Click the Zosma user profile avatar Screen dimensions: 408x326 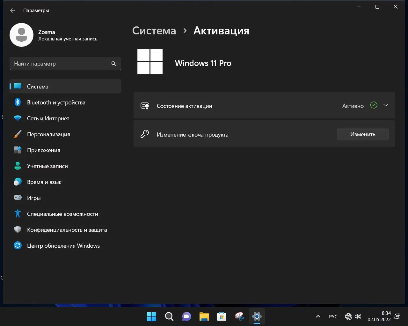pyautogui.click(x=22, y=35)
